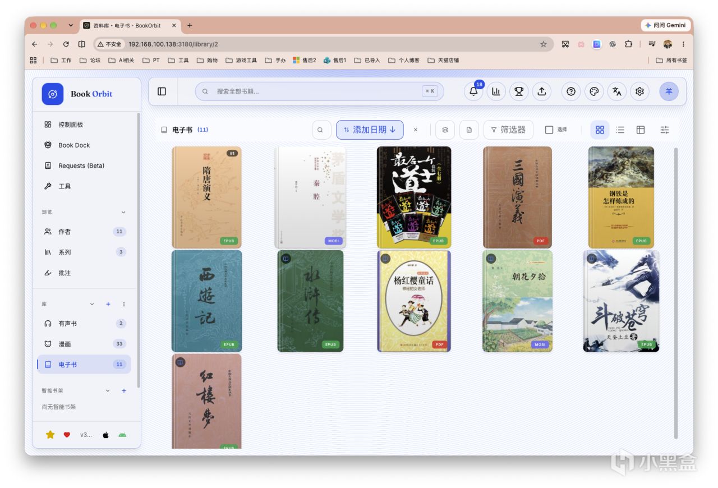Browse 作者 in the sidebar
The height and width of the screenshot is (488, 718).
tap(84, 232)
